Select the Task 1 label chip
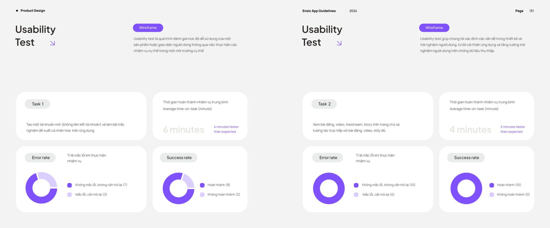This screenshot has width=550, height=228. point(38,104)
